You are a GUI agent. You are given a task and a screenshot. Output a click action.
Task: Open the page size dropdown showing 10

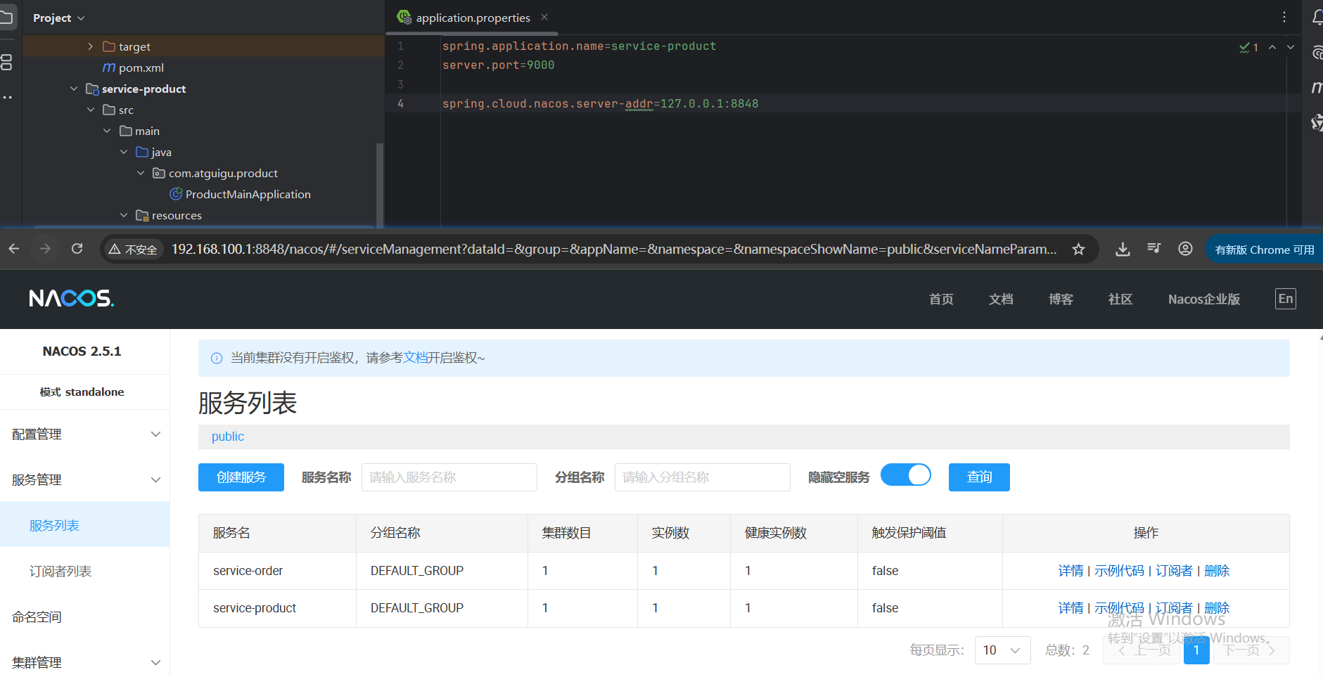tap(1002, 650)
